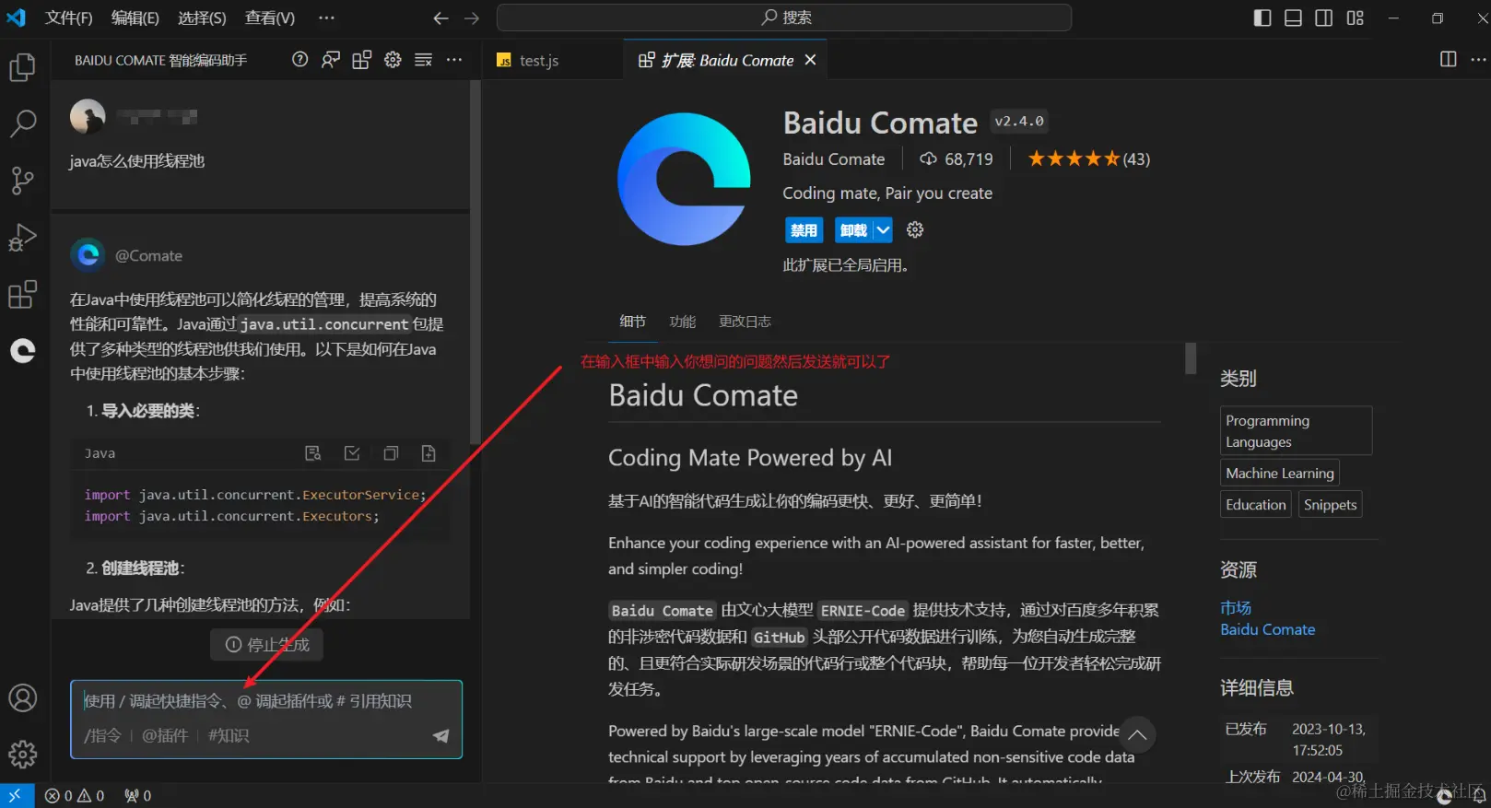The height and width of the screenshot is (808, 1491).
Task: Click the new file icon in the Java code block toolbar
Action: pyautogui.click(x=429, y=453)
